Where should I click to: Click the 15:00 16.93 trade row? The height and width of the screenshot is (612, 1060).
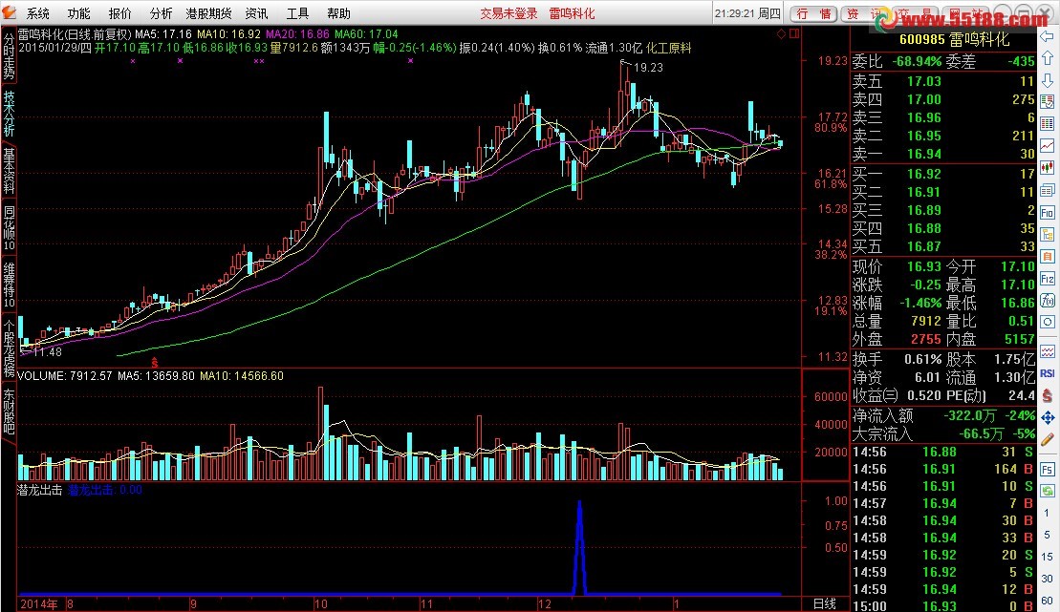tap(943, 606)
